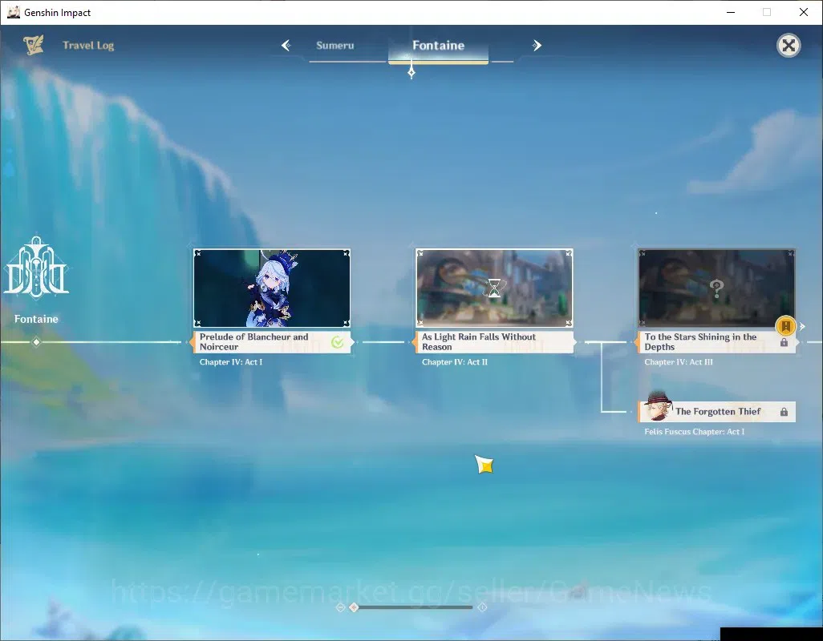823x641 pixels.
Task: Open The Forgotten Thief quest
Action: tap(717, 411)
